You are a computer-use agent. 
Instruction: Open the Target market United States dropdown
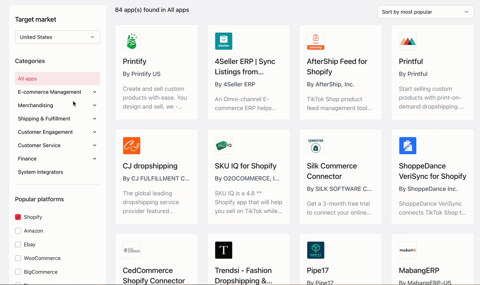(x=57, y=37)
